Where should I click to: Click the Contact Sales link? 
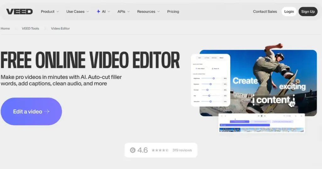pyautogui.click(x=265, y=12)
